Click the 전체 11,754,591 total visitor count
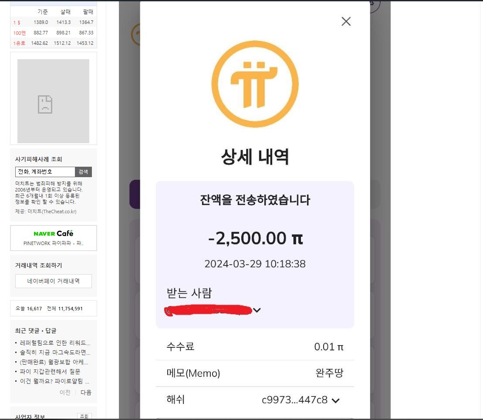The height and width of the screenshot is (420, 483). click(65, 309)
